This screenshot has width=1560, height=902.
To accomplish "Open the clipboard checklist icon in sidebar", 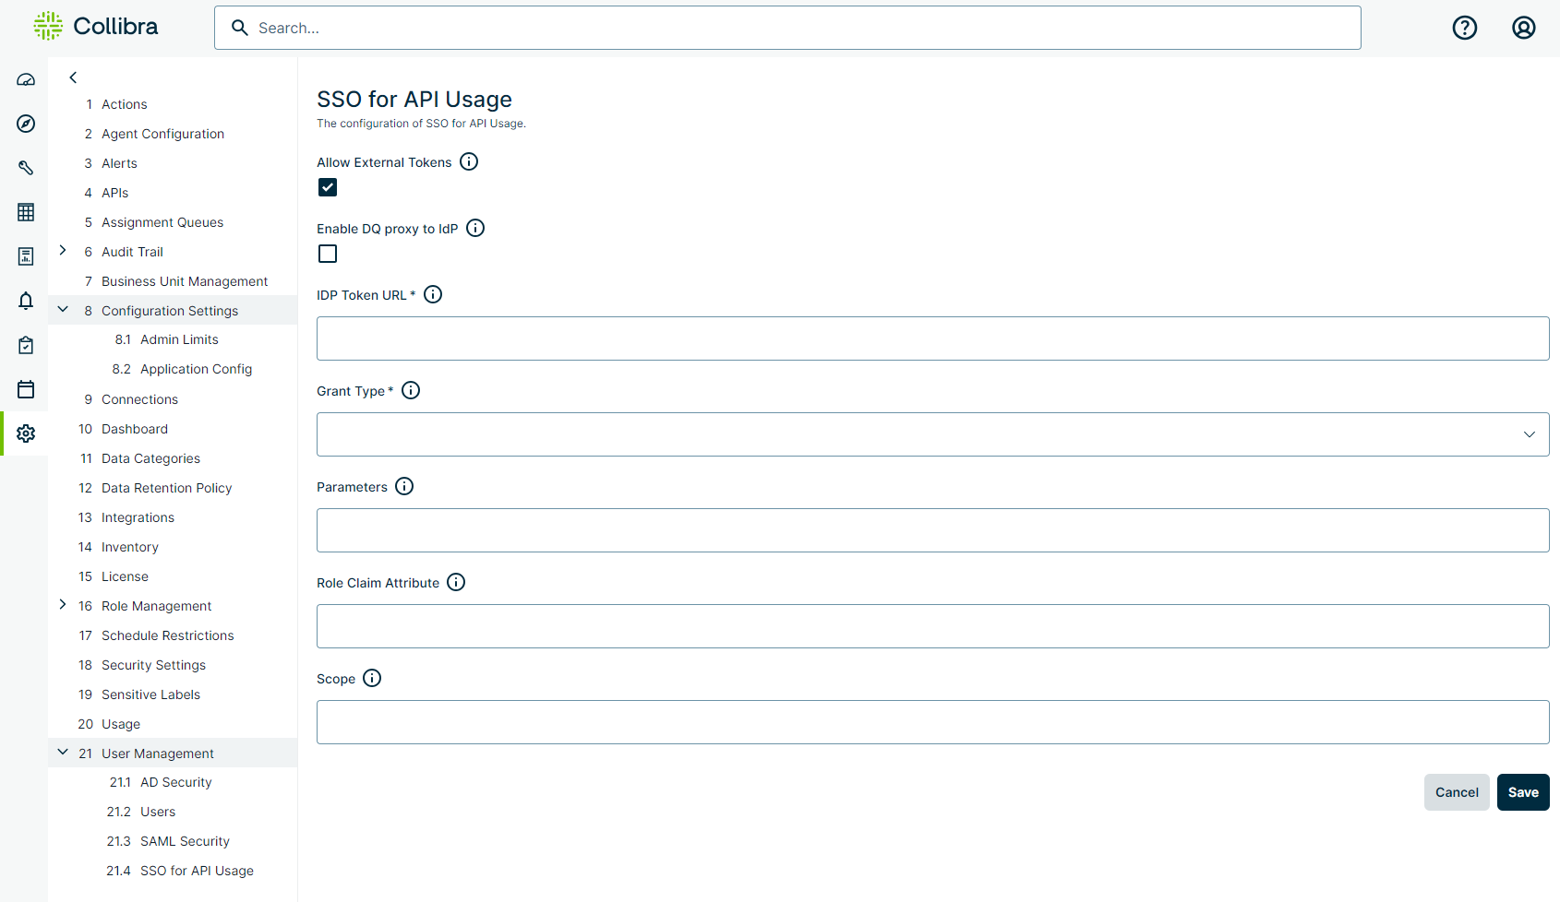I will [x=26, y=345].
